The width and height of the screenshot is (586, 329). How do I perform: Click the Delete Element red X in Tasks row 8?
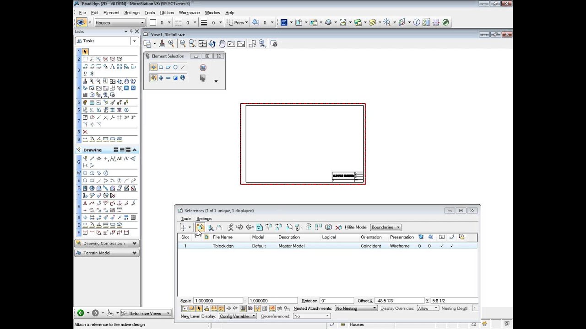[x=85, y=132]
